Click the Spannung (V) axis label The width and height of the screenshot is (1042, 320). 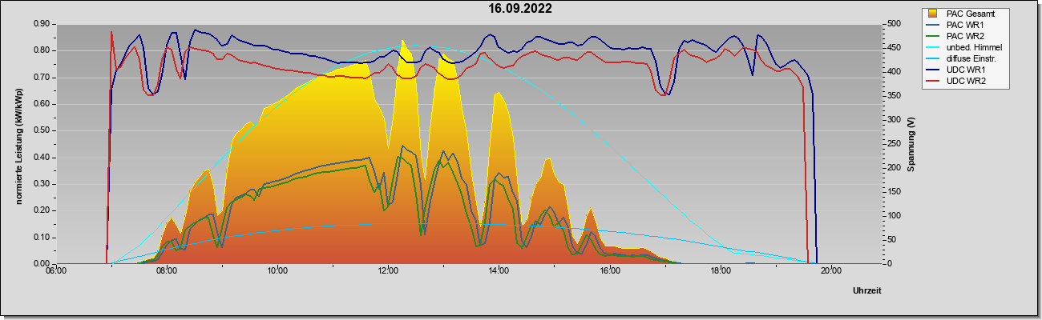click(x=911, y=145)
